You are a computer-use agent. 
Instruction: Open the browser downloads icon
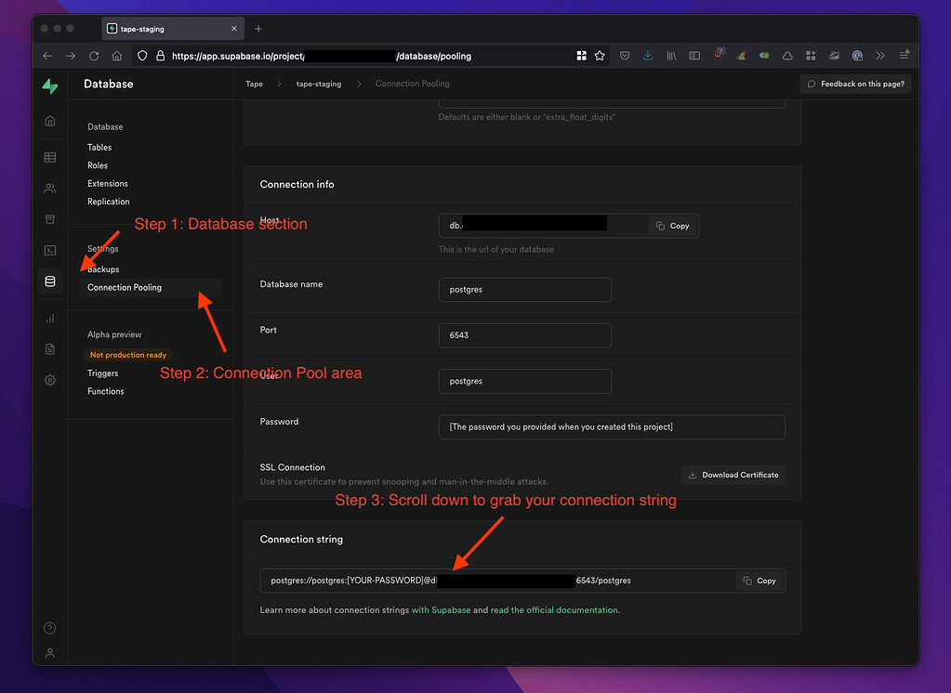click(648, 56)
